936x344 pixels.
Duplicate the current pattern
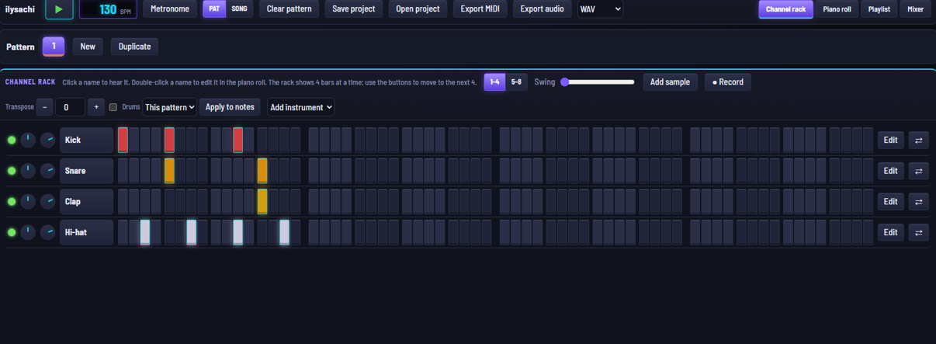[x=134, y=47]
